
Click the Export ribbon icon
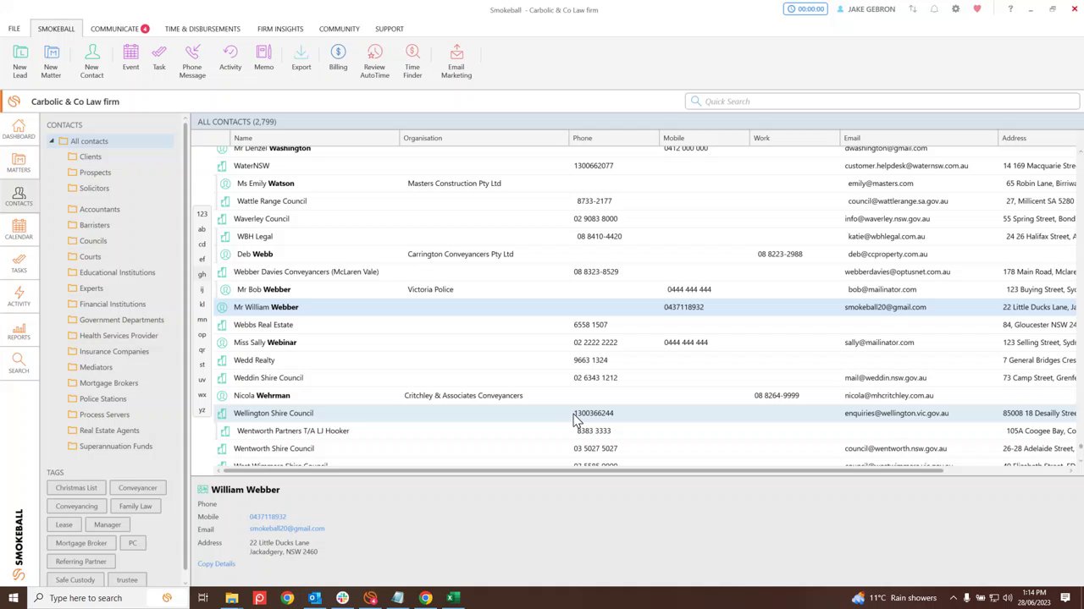pos(301,58)
